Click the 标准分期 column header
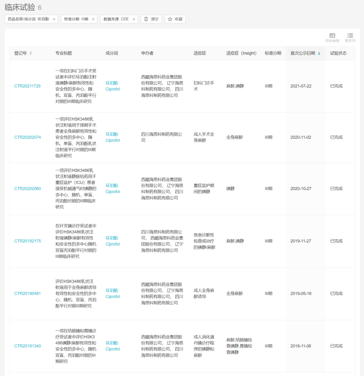The image size is (364, 376). (273, 53)
